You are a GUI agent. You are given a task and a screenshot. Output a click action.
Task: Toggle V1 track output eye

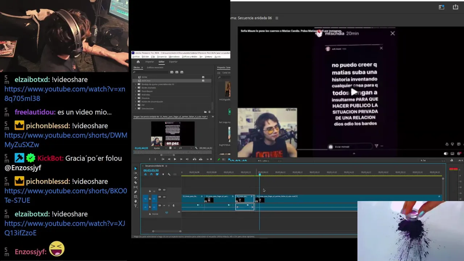(164, 197)
